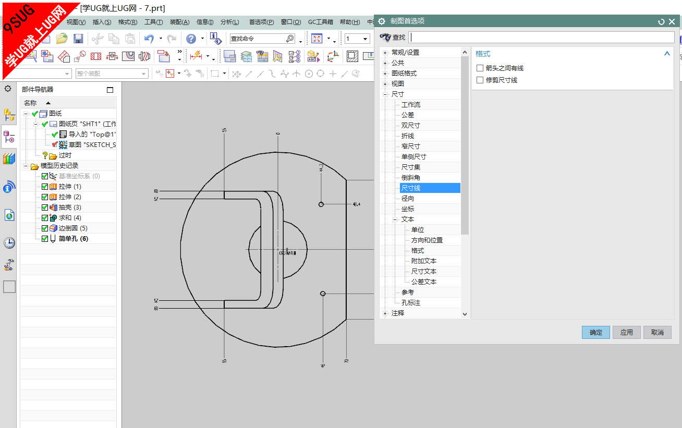
Task: Click the Undo arrow icon
Action: coord(149,39)
